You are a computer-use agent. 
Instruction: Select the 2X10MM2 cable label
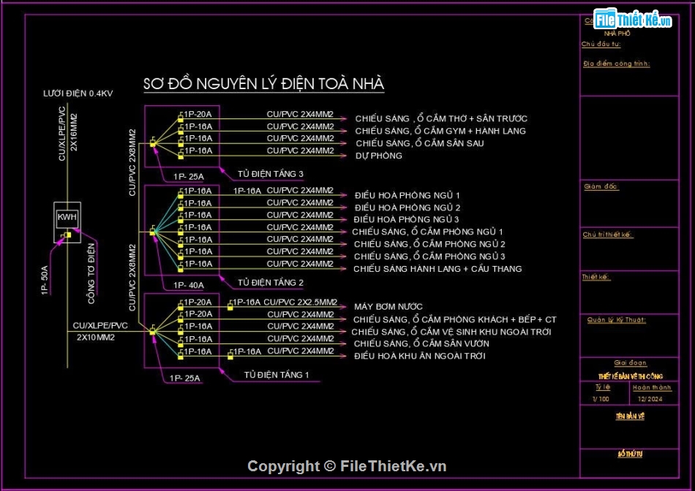(96, 338)
